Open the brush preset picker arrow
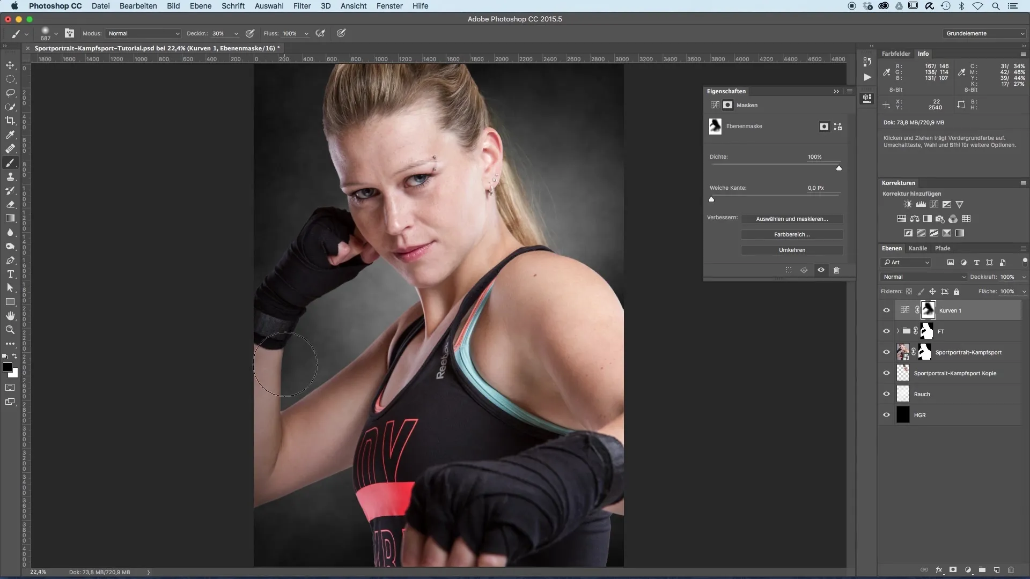The image size is (1030, 579). click(56, 33)
